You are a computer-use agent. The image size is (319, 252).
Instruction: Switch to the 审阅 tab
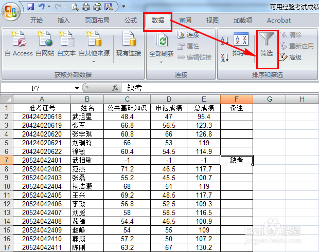pos(185,21)
